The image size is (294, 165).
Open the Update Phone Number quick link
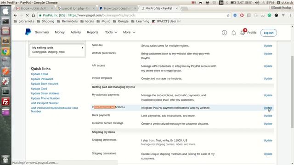(x=45, y=98)
